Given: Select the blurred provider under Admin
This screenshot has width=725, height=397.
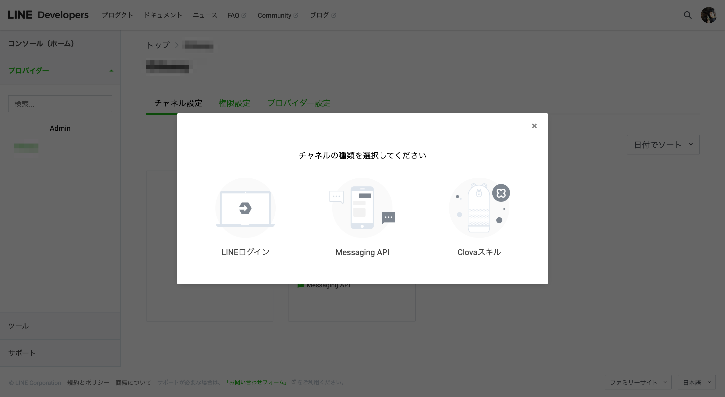Looking at the screenshot, I should click(26, 148).
